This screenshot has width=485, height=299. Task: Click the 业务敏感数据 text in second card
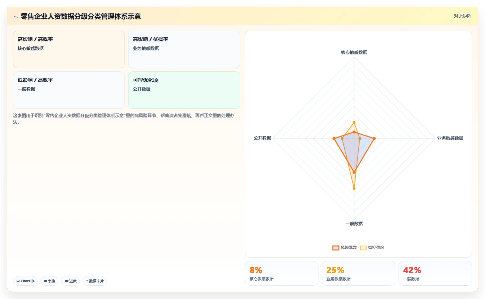pyautogui.click(x=146, y=48)
